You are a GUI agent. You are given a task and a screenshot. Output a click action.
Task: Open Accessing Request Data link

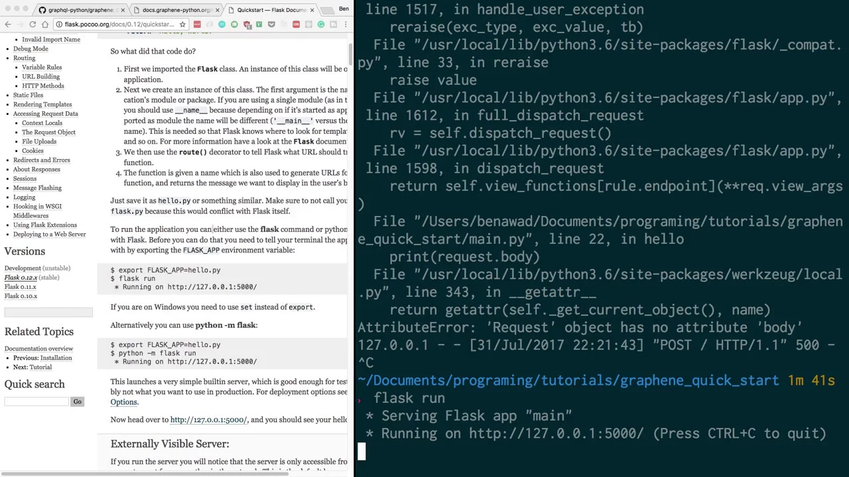click(46, 114)
